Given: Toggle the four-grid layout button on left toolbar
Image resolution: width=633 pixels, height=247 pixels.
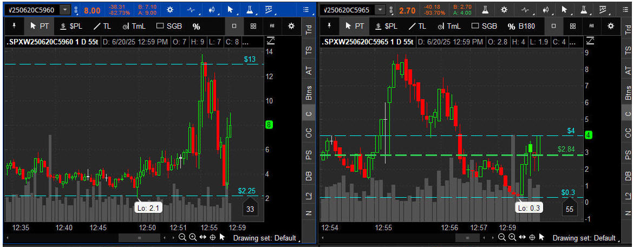Looking at the screenshot, I should (253, 26).
